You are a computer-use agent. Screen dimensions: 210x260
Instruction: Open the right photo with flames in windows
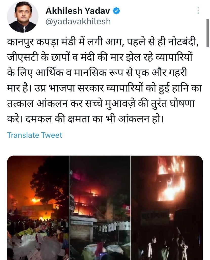167,208
